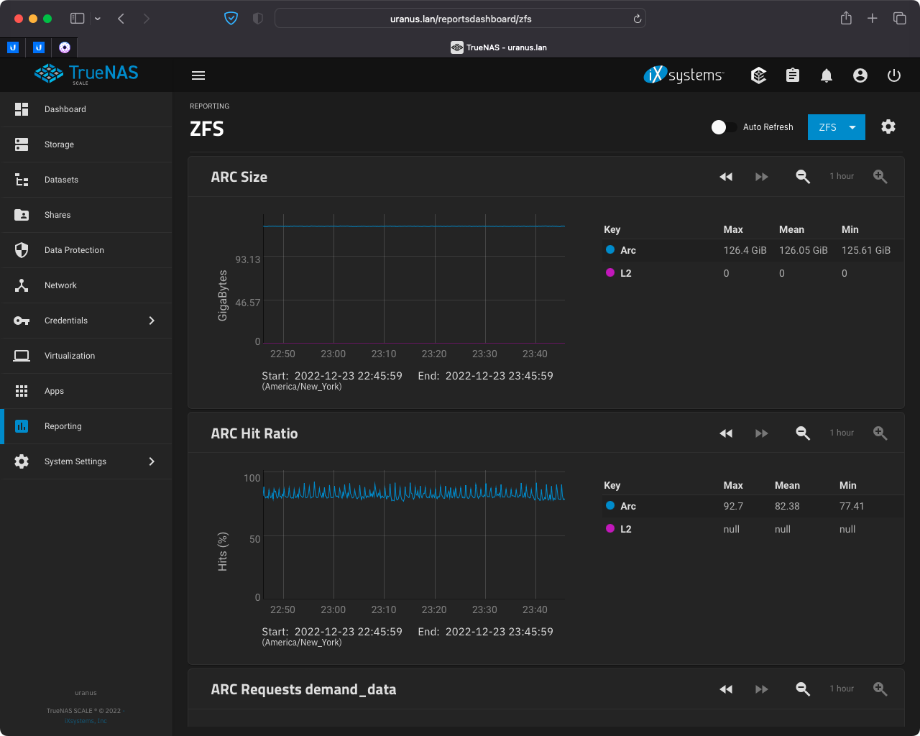Screen dimensions: 920x736
Task: Open the ZFS report type dropdown
Action: coord(837,127)
